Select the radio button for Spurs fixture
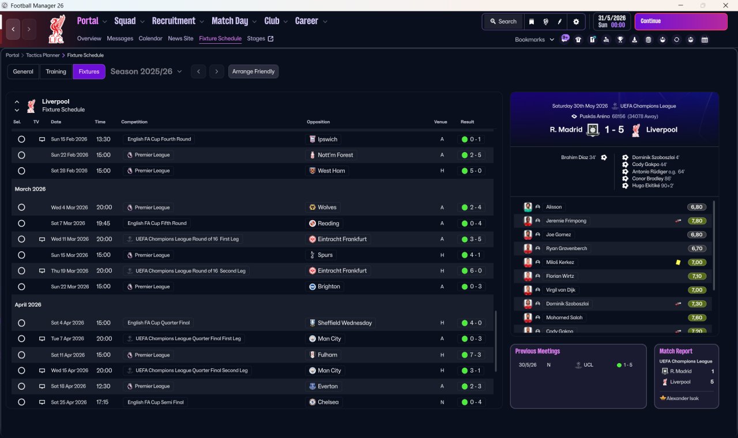 (x=21, y=255)
